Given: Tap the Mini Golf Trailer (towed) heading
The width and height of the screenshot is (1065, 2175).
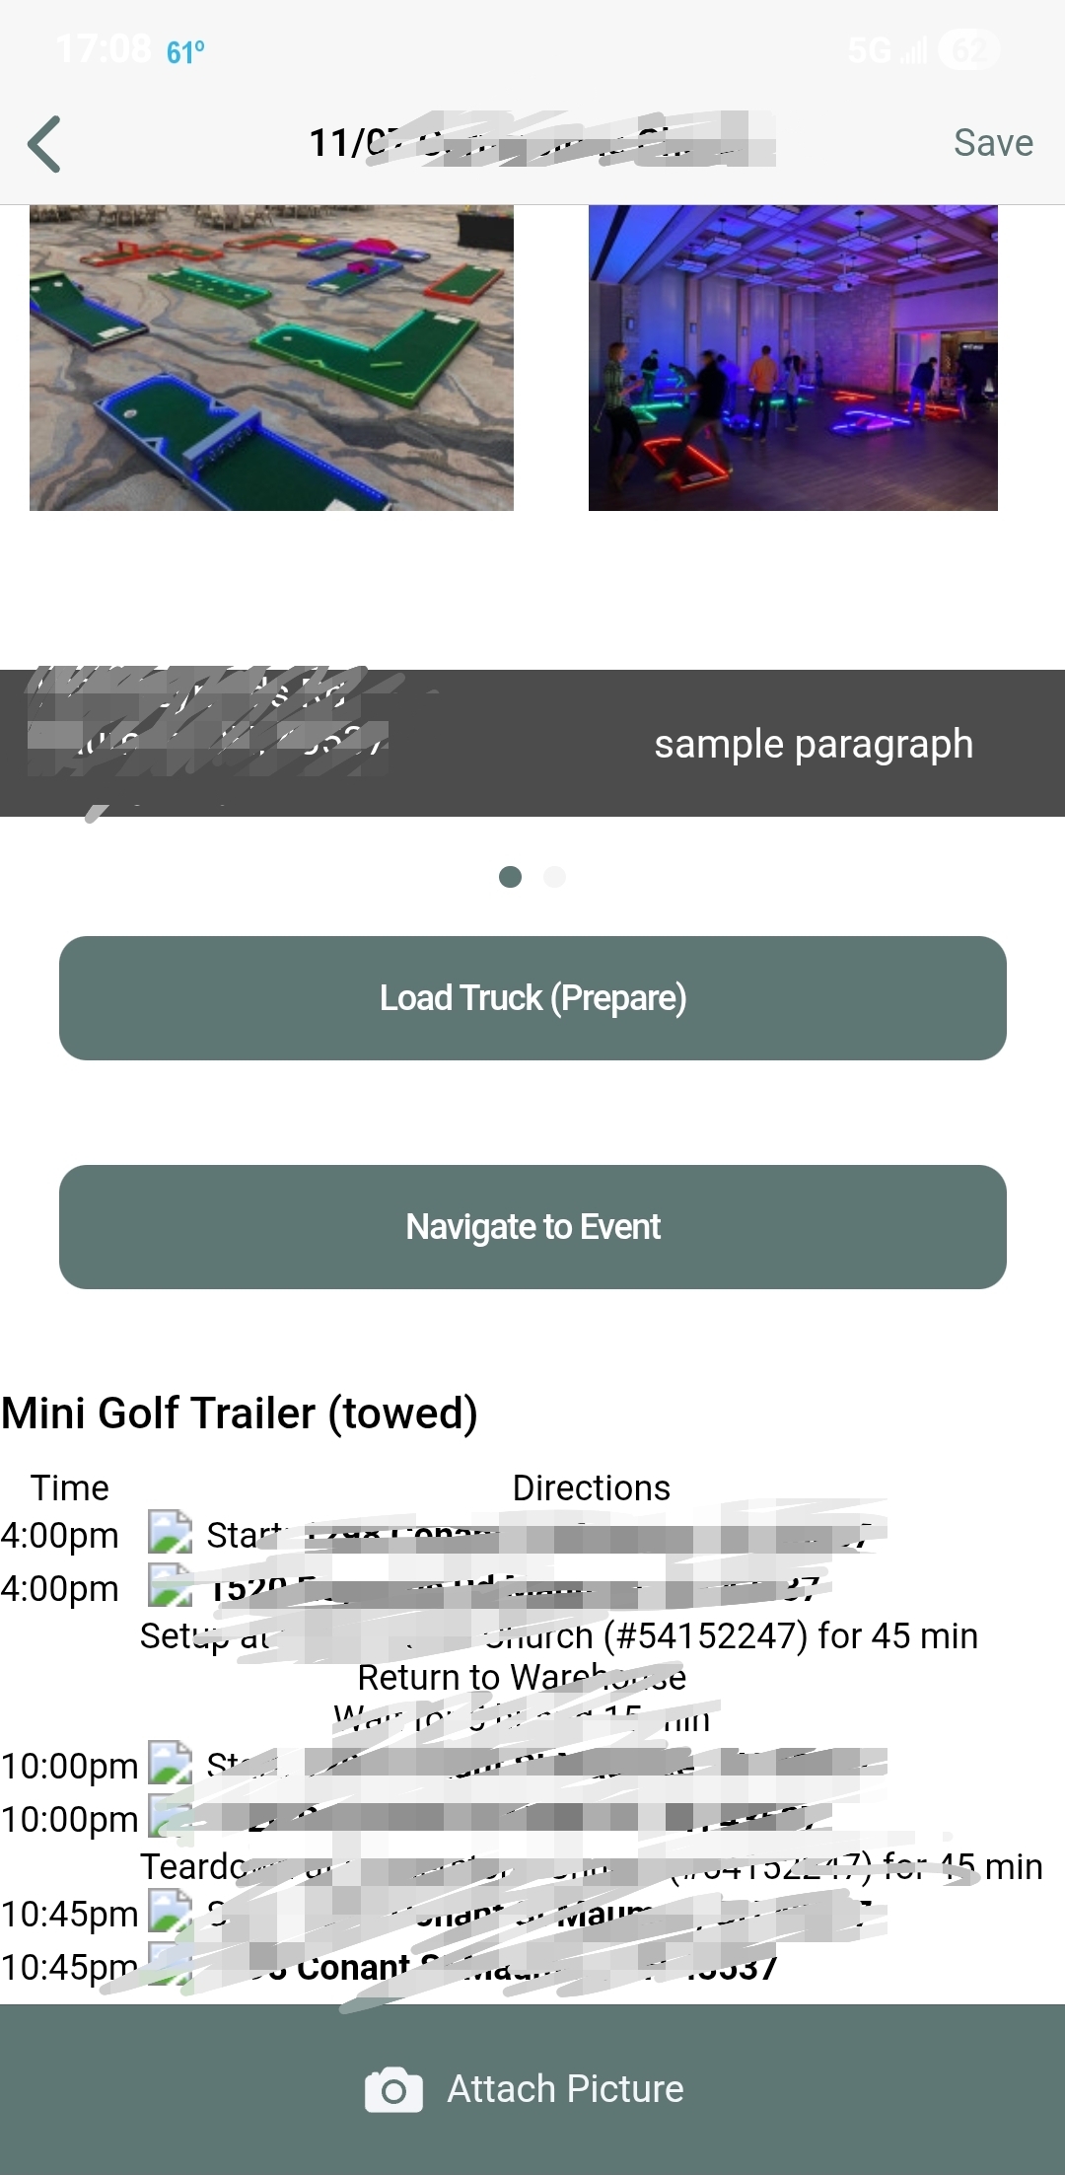Looking at the screenshot, I should (x=240, y=1413).
